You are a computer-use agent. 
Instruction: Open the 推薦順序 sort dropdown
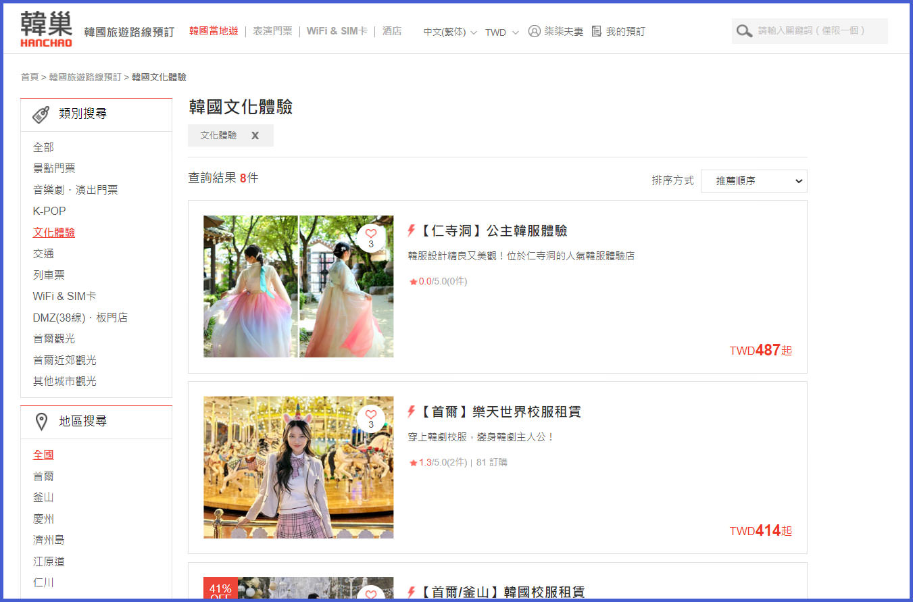[754, 181]
